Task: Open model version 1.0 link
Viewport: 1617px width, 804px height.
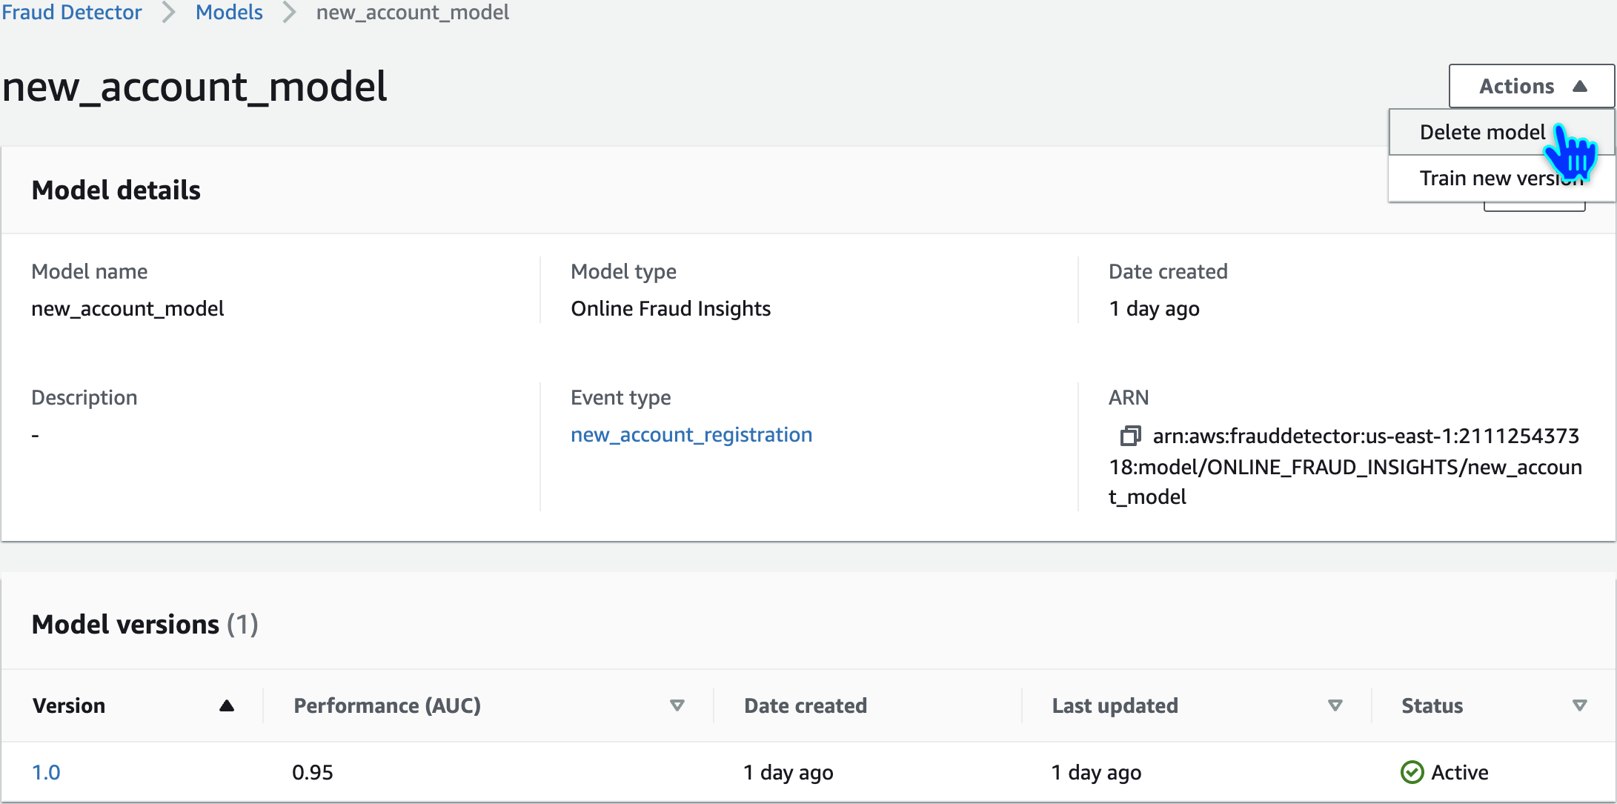Action: click(x=46, y=772)
